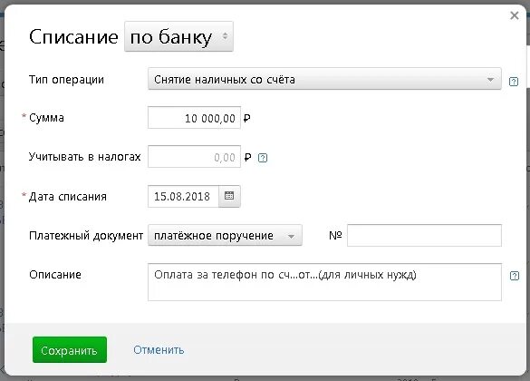The height and width of the screenshot is (381, 530).
Task: Click the Платежный документ label
Action: point(86,236)
